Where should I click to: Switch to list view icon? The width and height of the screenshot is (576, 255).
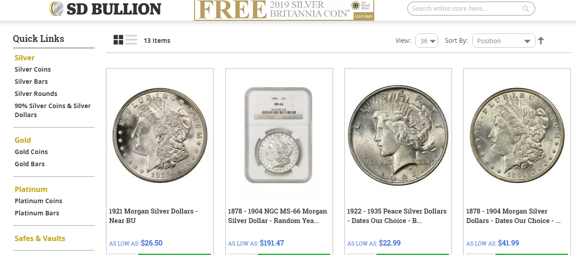131,40
